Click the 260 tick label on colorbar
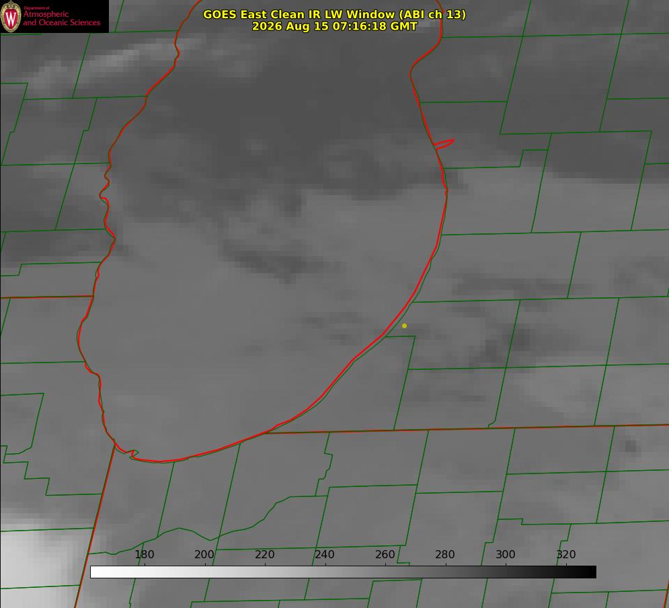Screen dimensions: 669x608 tap(385, 554)
